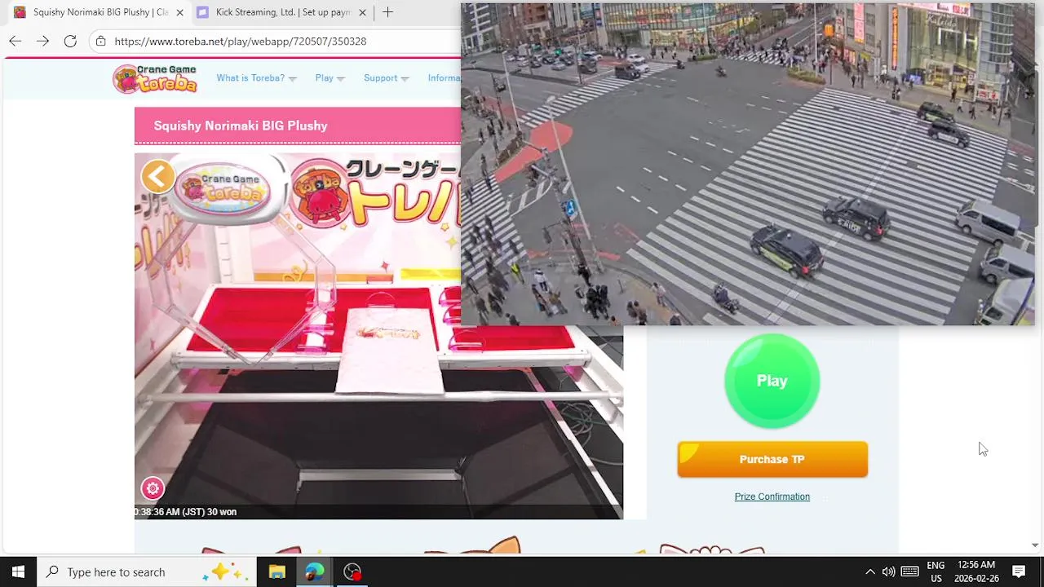
Task: Expand the Support menu
Action: click(x=386, y=78)
